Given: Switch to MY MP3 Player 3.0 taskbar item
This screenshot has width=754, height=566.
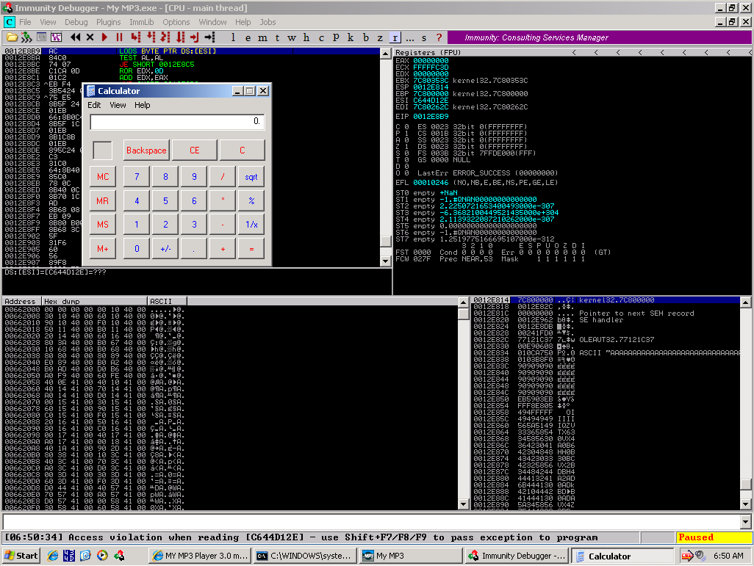Looking at the screenshot, I should pos(199,556).
